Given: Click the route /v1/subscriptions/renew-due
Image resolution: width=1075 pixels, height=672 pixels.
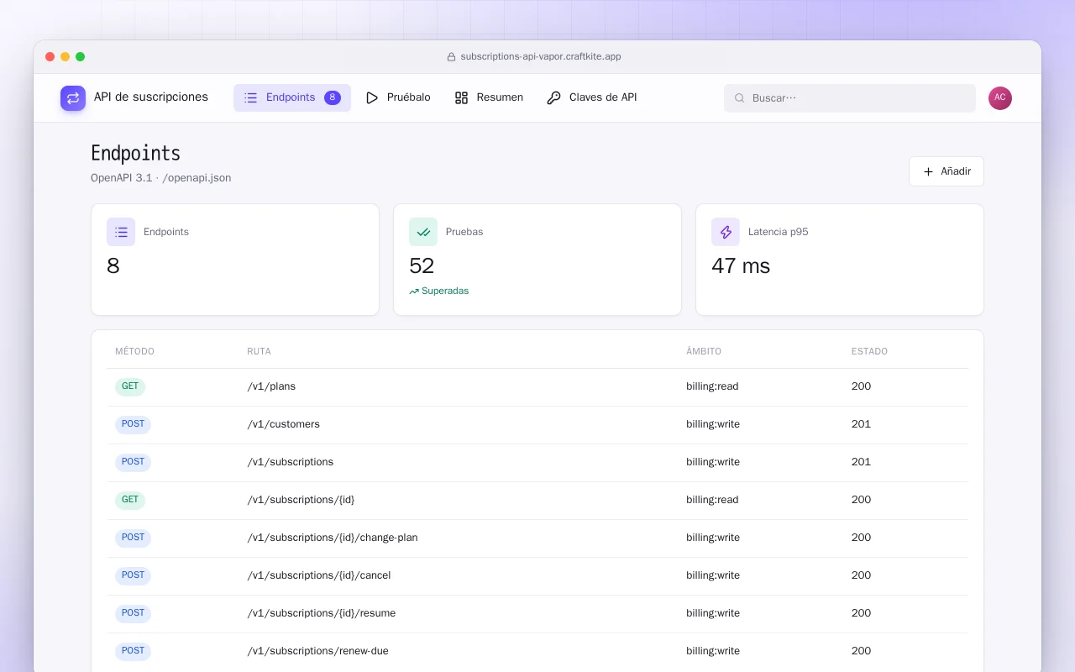Looking at the screenshot, I should tap(318, 651).
